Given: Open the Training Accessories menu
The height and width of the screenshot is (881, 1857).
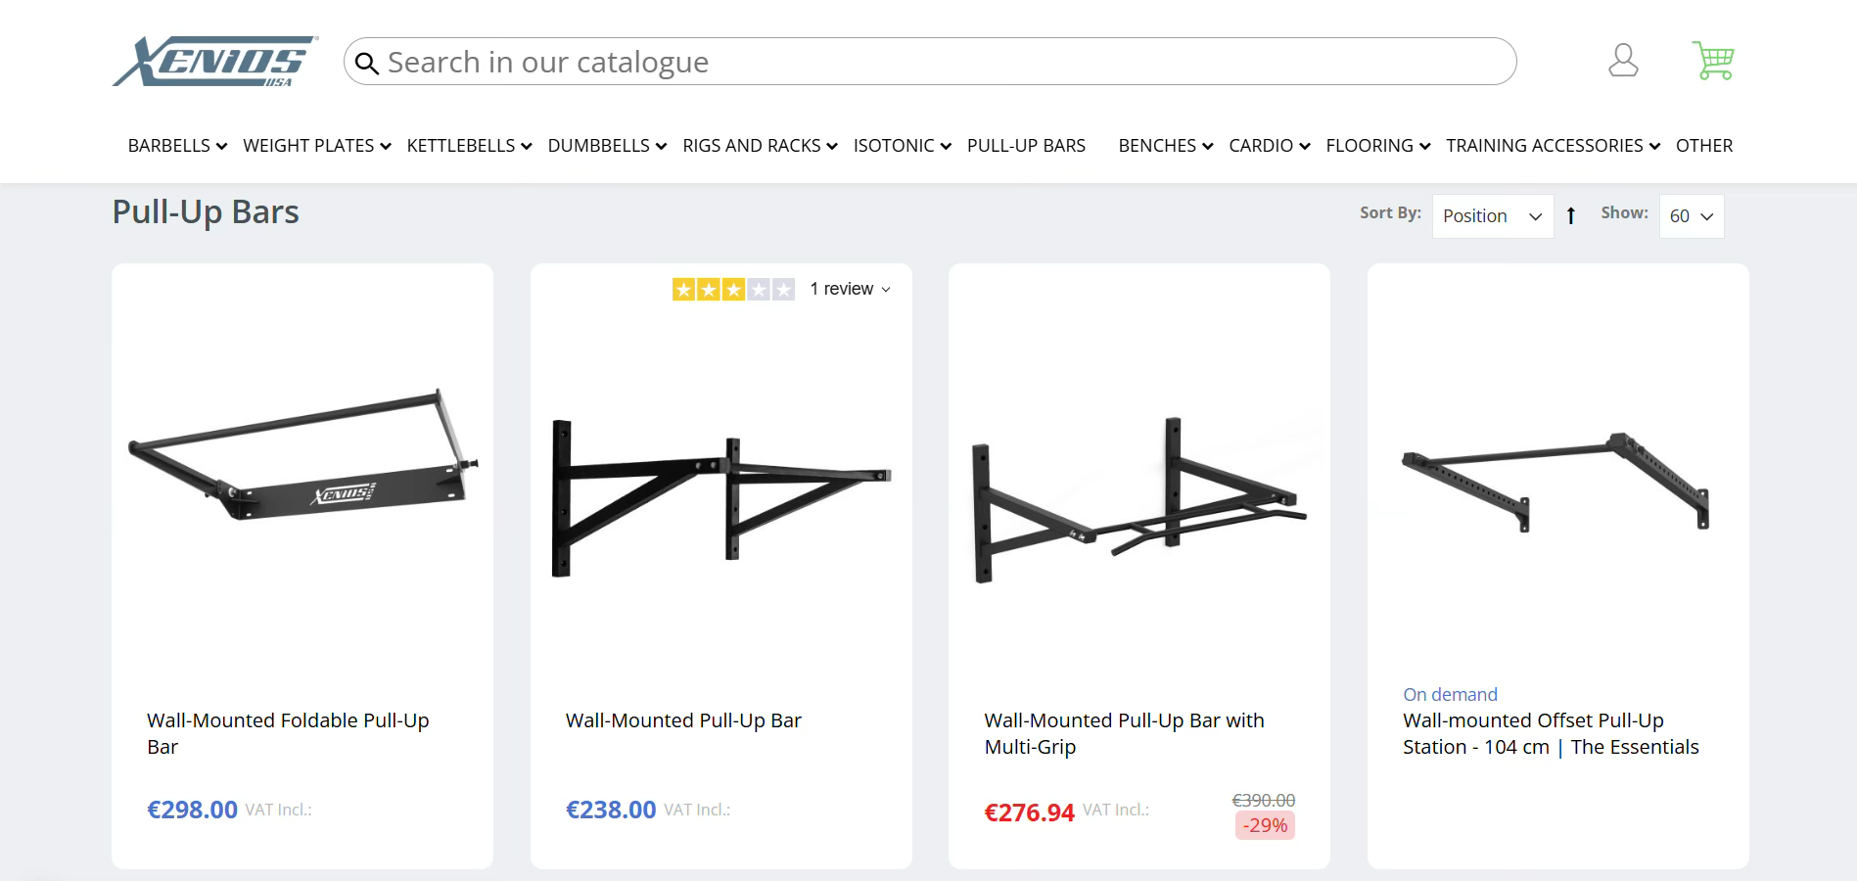Looking at the screenshot, I should click(x=1553, y=146).
